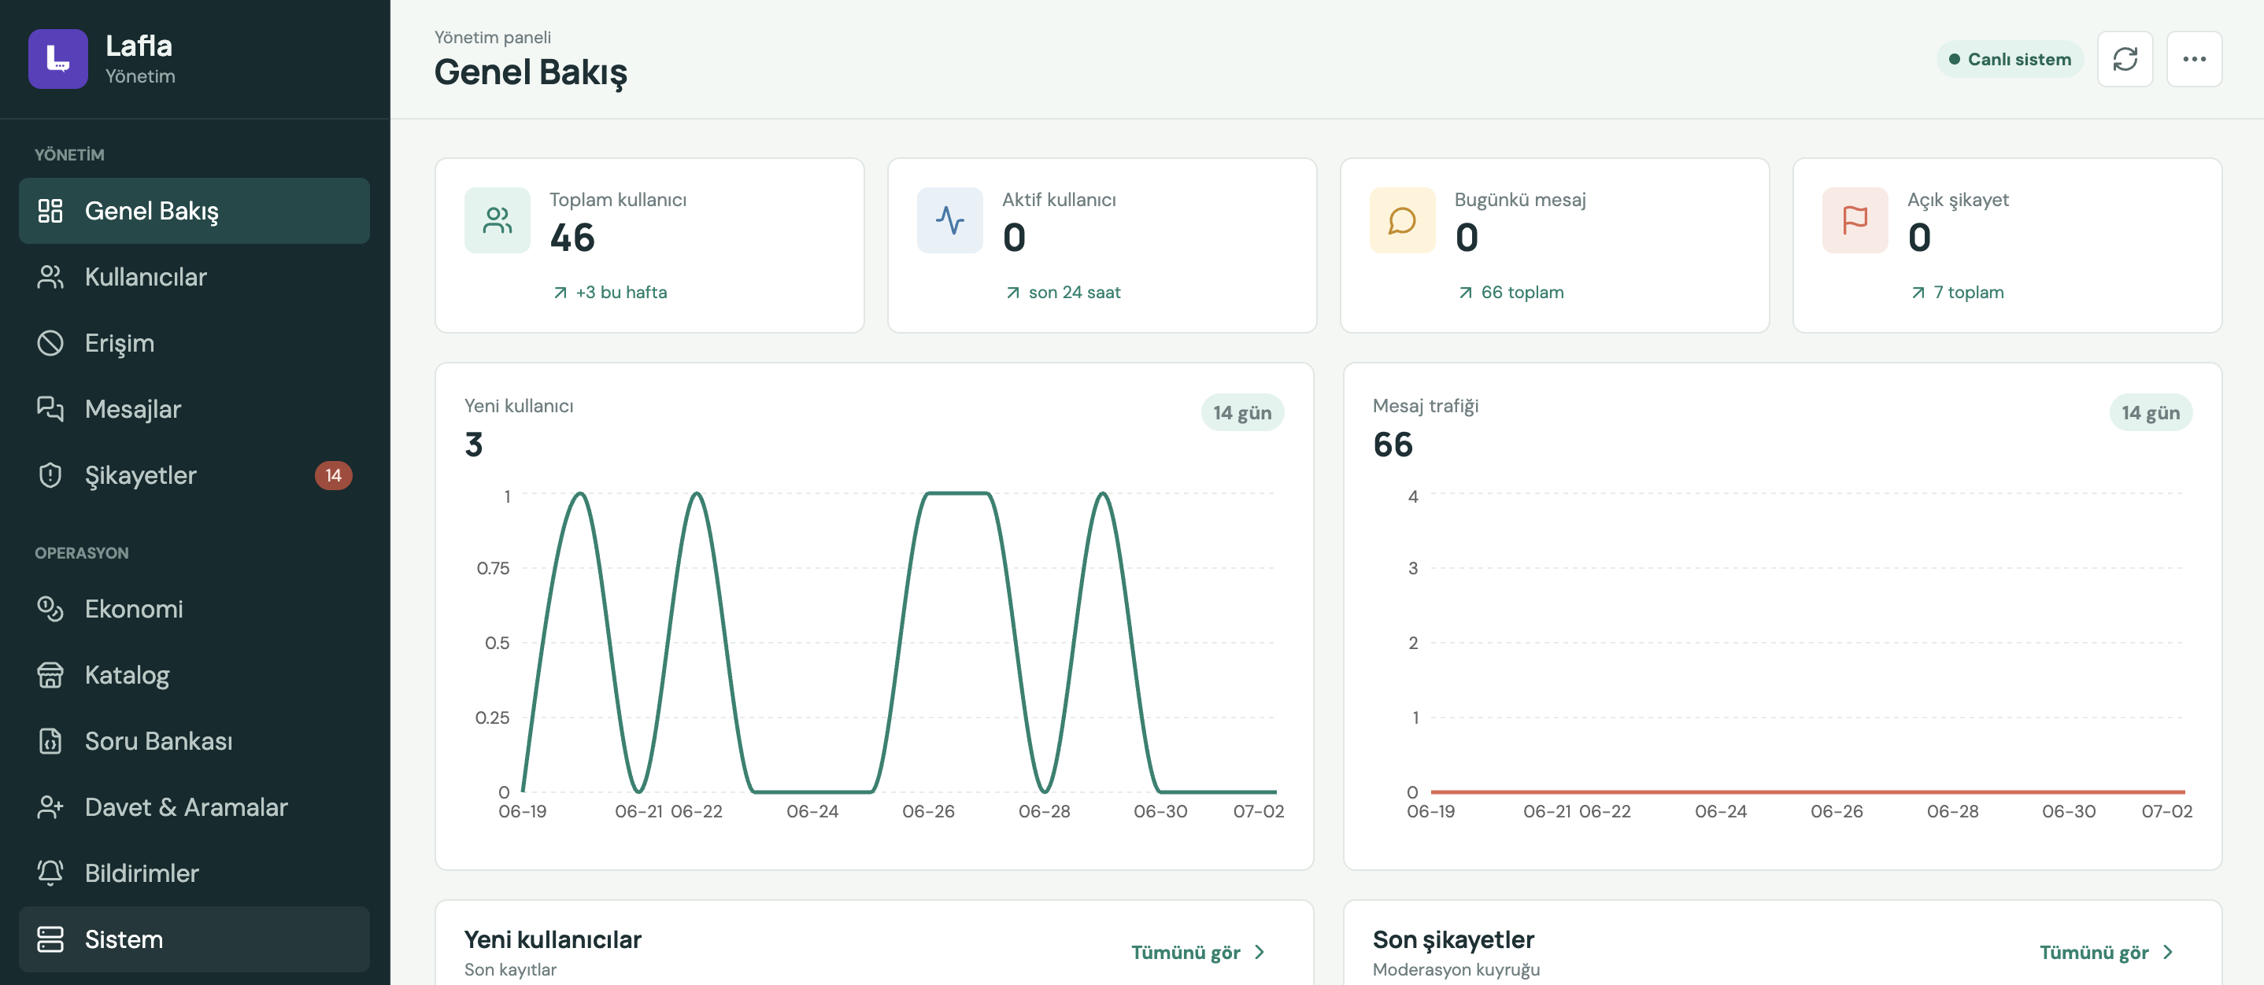Open the Katalog page
The image size is (2264, 985).
pyautogui.click(x=194, y=675)
